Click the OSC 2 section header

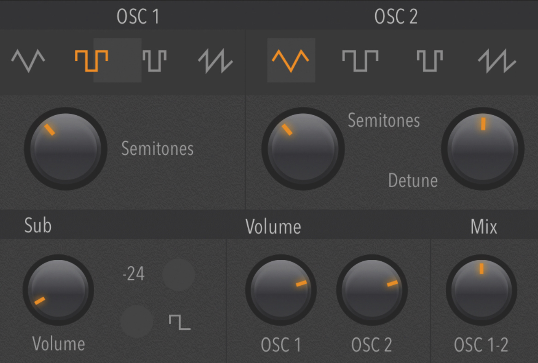[396, 17]
